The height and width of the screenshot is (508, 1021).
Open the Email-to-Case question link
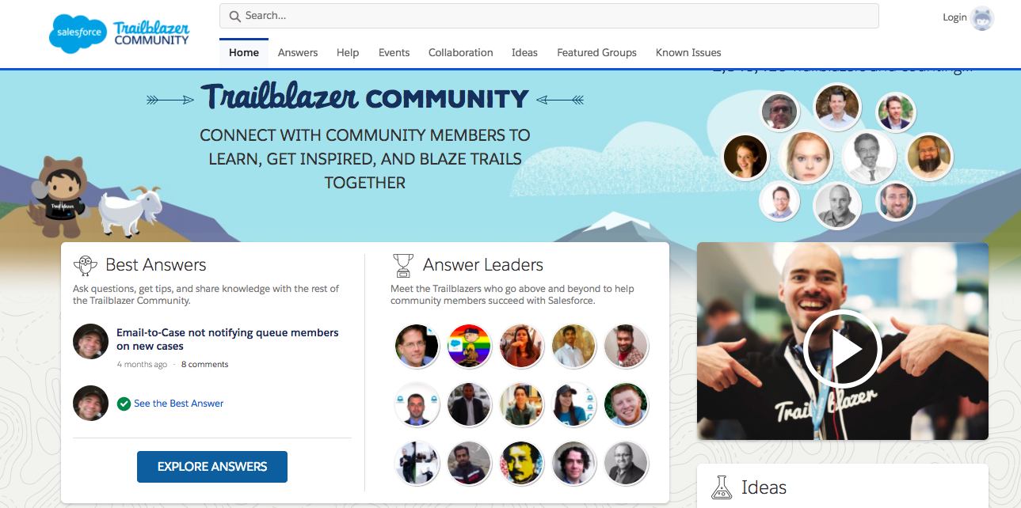(x=227, y=339)
